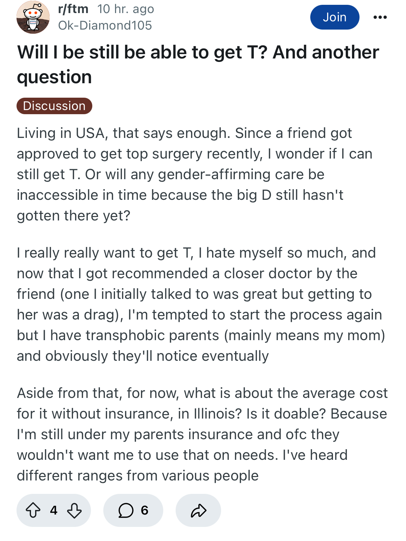Image resolution: width=406 pixels, height=541 pixels.
Task: Select the Discussion flair tag
Action: [x=54, y=106]
